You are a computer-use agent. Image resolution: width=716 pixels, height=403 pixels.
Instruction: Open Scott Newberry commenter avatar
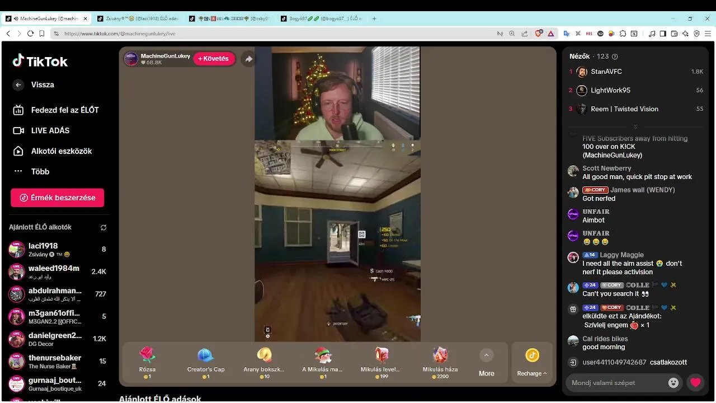pos(573,171)
